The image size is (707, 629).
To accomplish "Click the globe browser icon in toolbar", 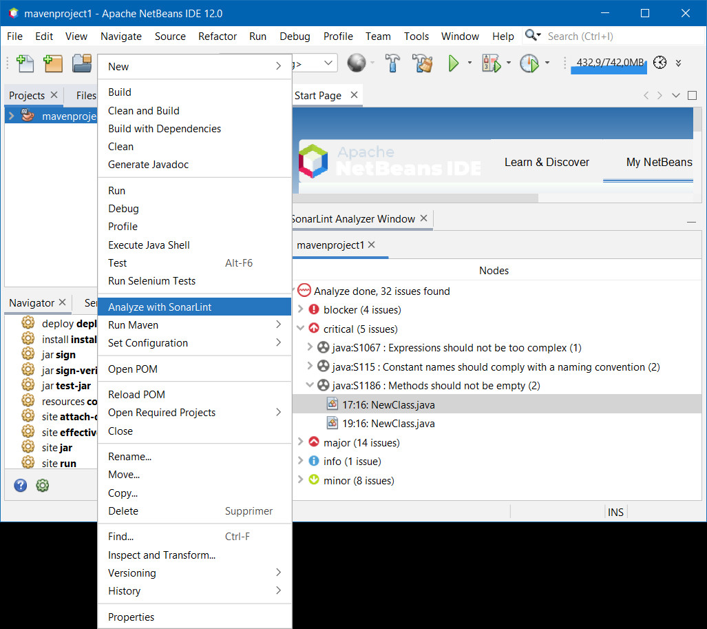I will pos(356,63).
